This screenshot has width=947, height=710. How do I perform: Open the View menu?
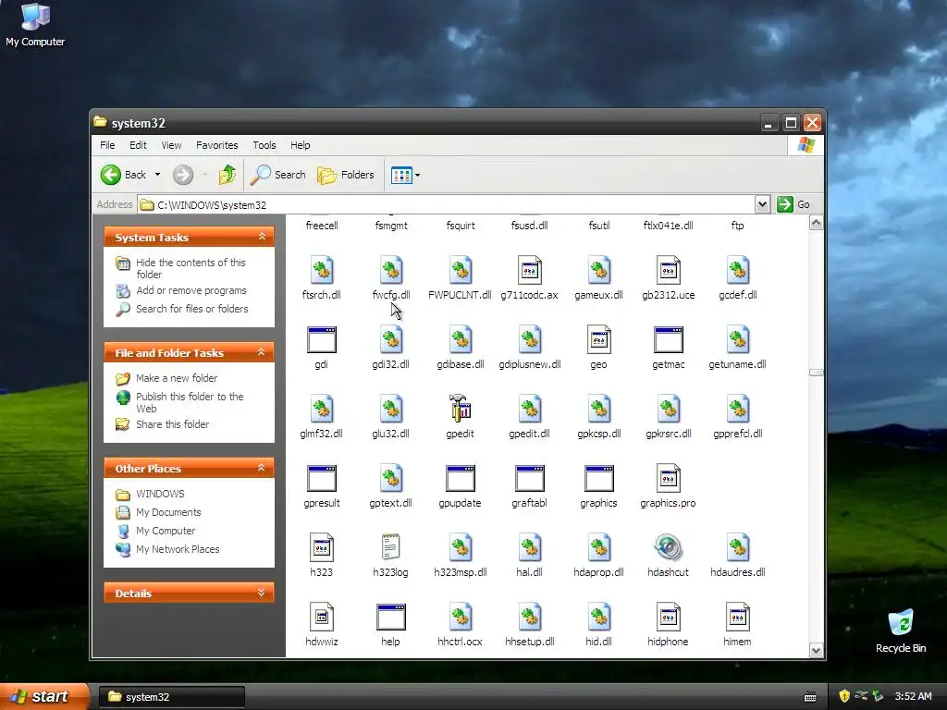pyautogui.click(x=171, y=145)
